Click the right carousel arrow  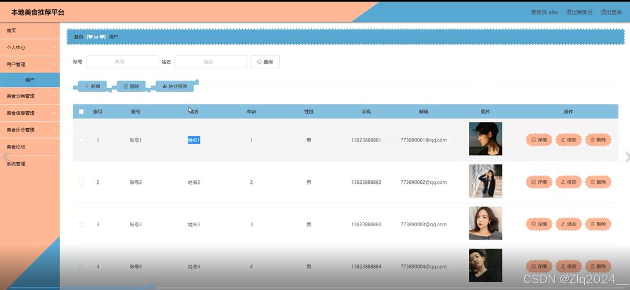coord(627,157)
